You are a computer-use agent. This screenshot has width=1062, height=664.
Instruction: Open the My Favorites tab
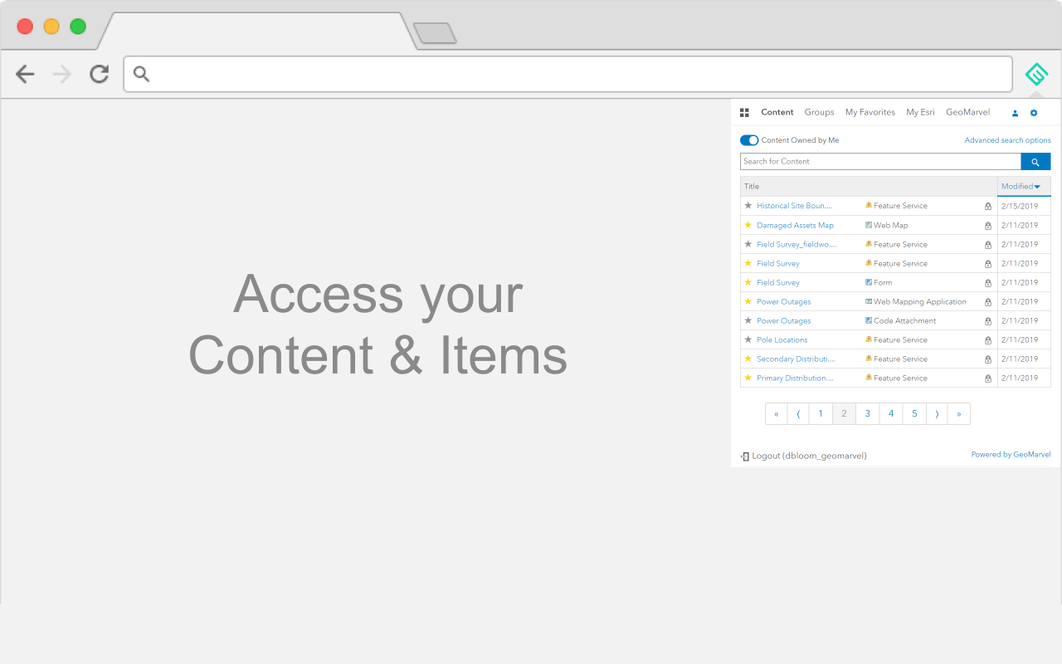tap(870, 112)
